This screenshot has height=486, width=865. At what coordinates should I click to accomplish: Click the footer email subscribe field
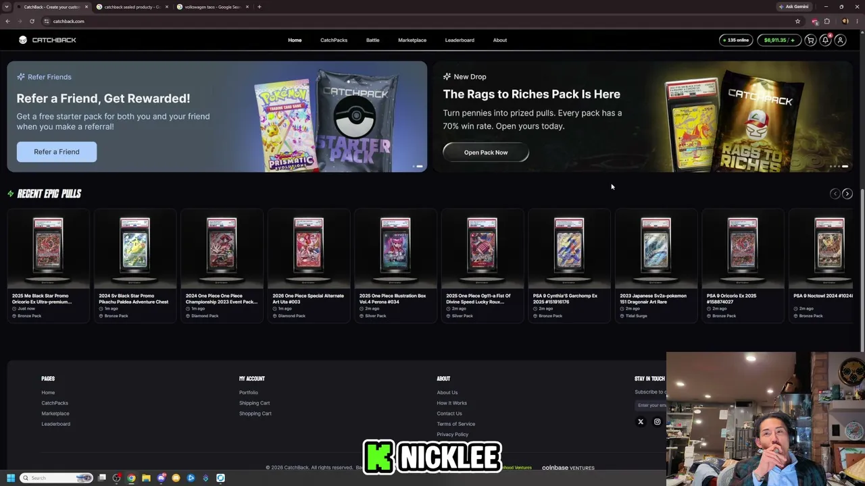coord(650,405)
